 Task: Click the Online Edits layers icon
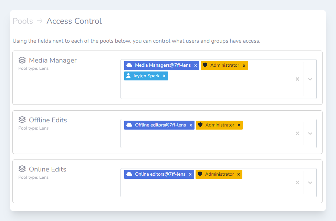coord(22,169)
